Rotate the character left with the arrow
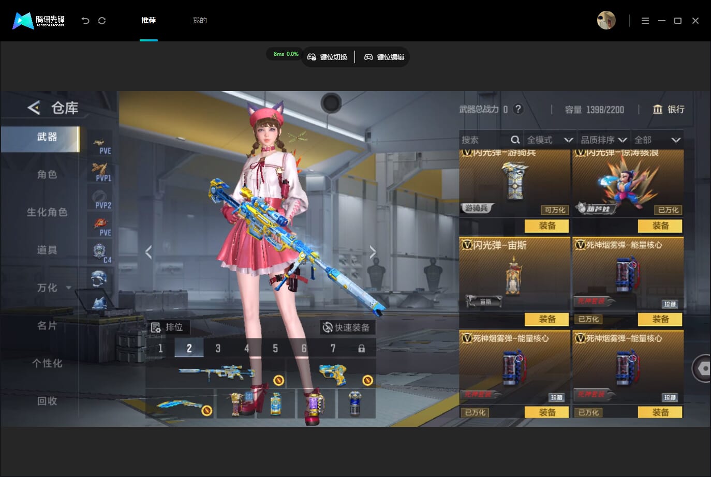Viewport: 711px width, 477px height. click(x=149, y=252)
